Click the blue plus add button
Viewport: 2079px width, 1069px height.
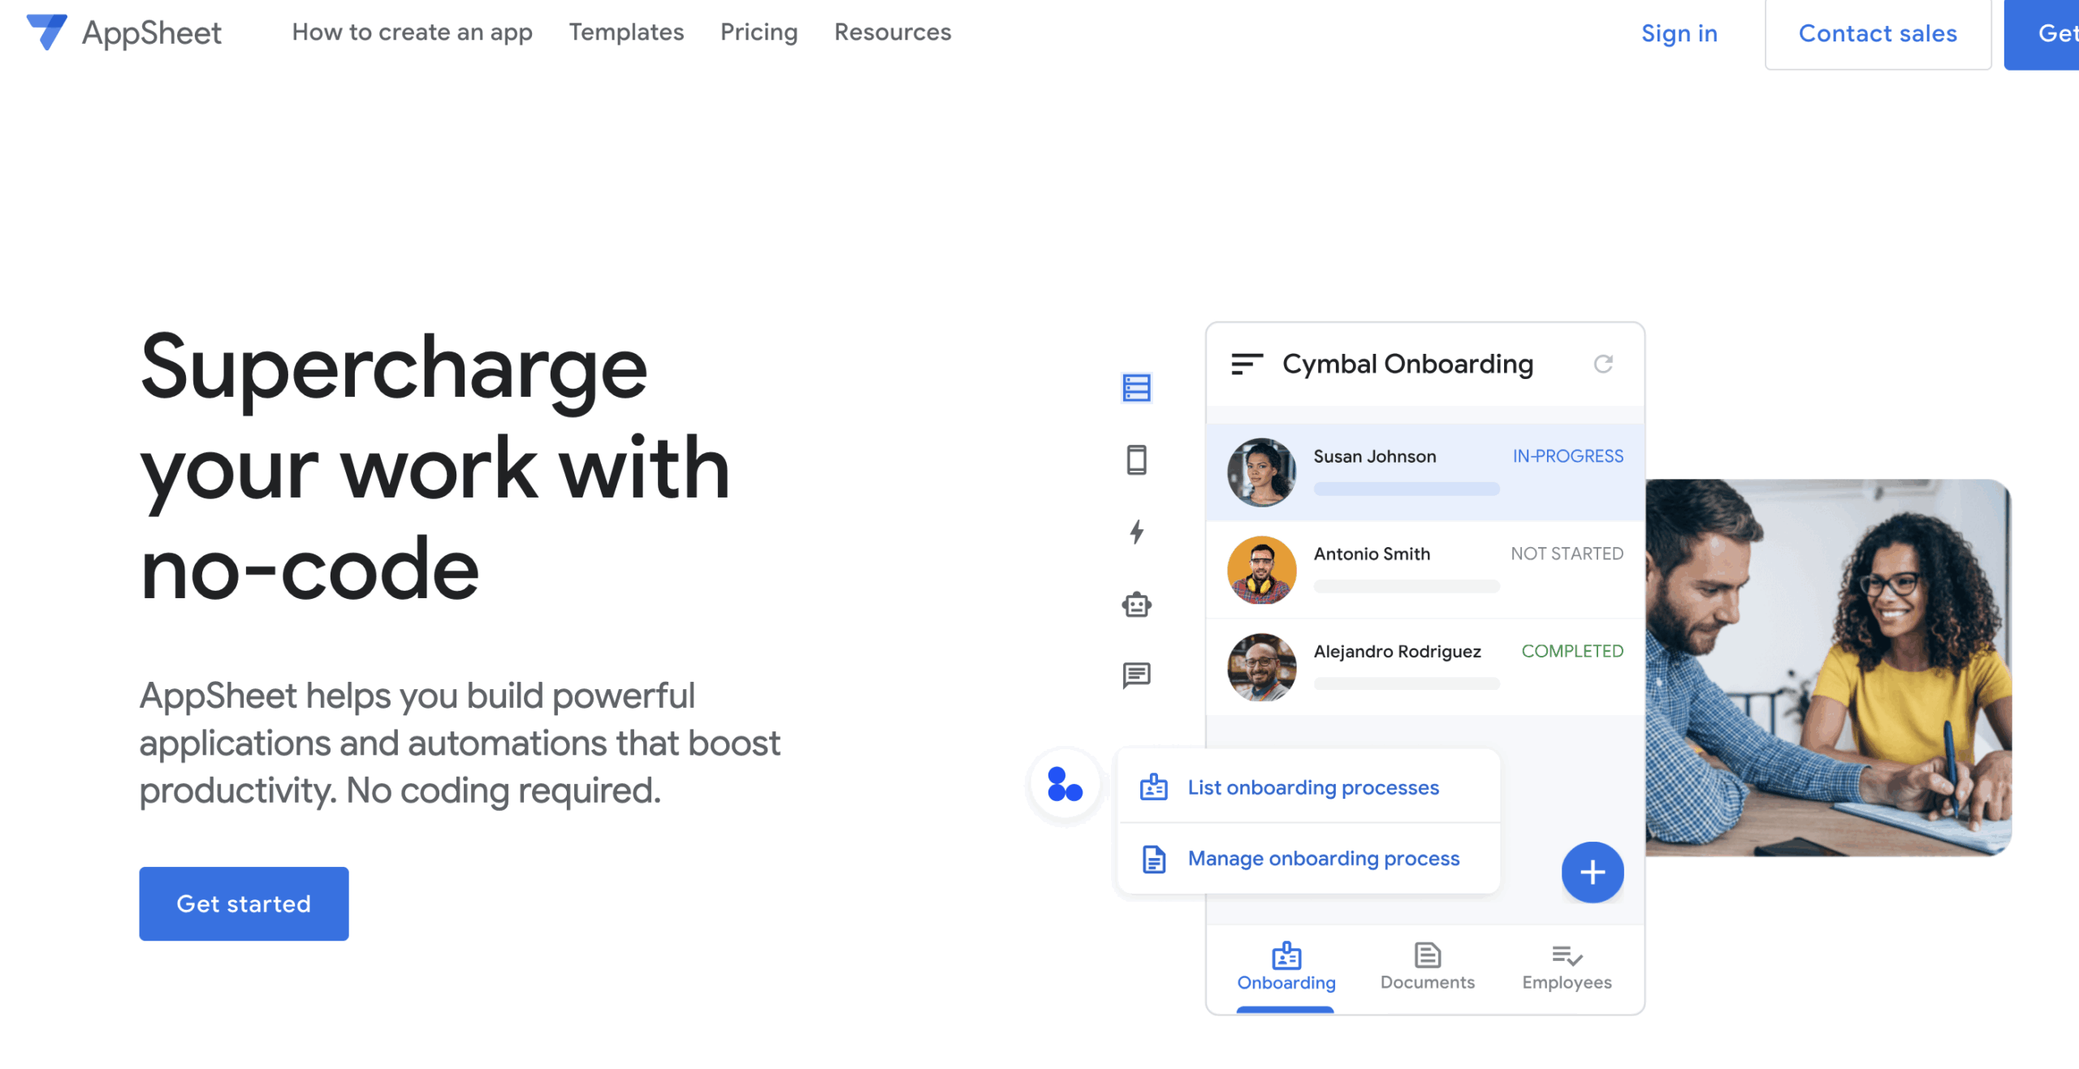(x=1592, y=872)
